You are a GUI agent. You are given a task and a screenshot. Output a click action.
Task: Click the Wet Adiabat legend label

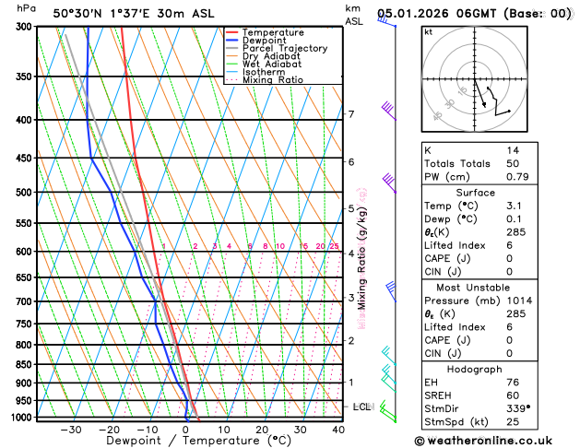click(x=272, y=64)
